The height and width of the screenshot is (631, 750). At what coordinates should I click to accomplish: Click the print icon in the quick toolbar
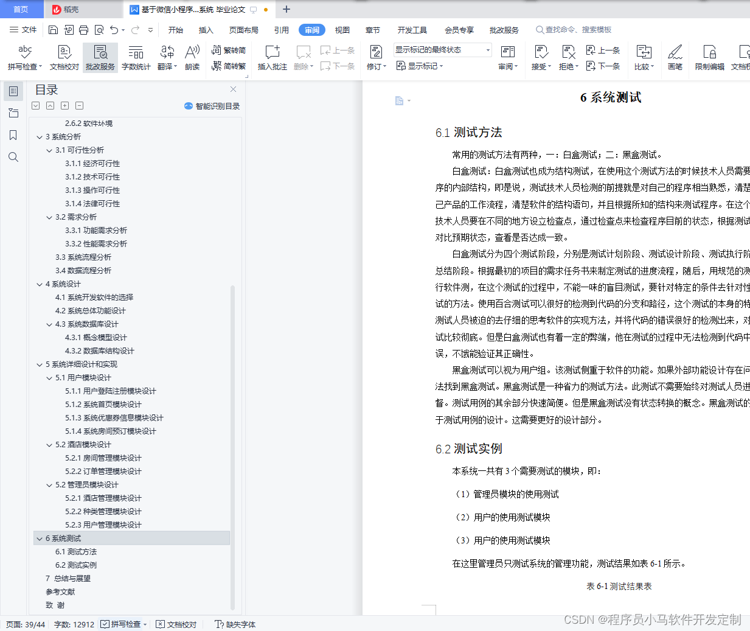83,30
